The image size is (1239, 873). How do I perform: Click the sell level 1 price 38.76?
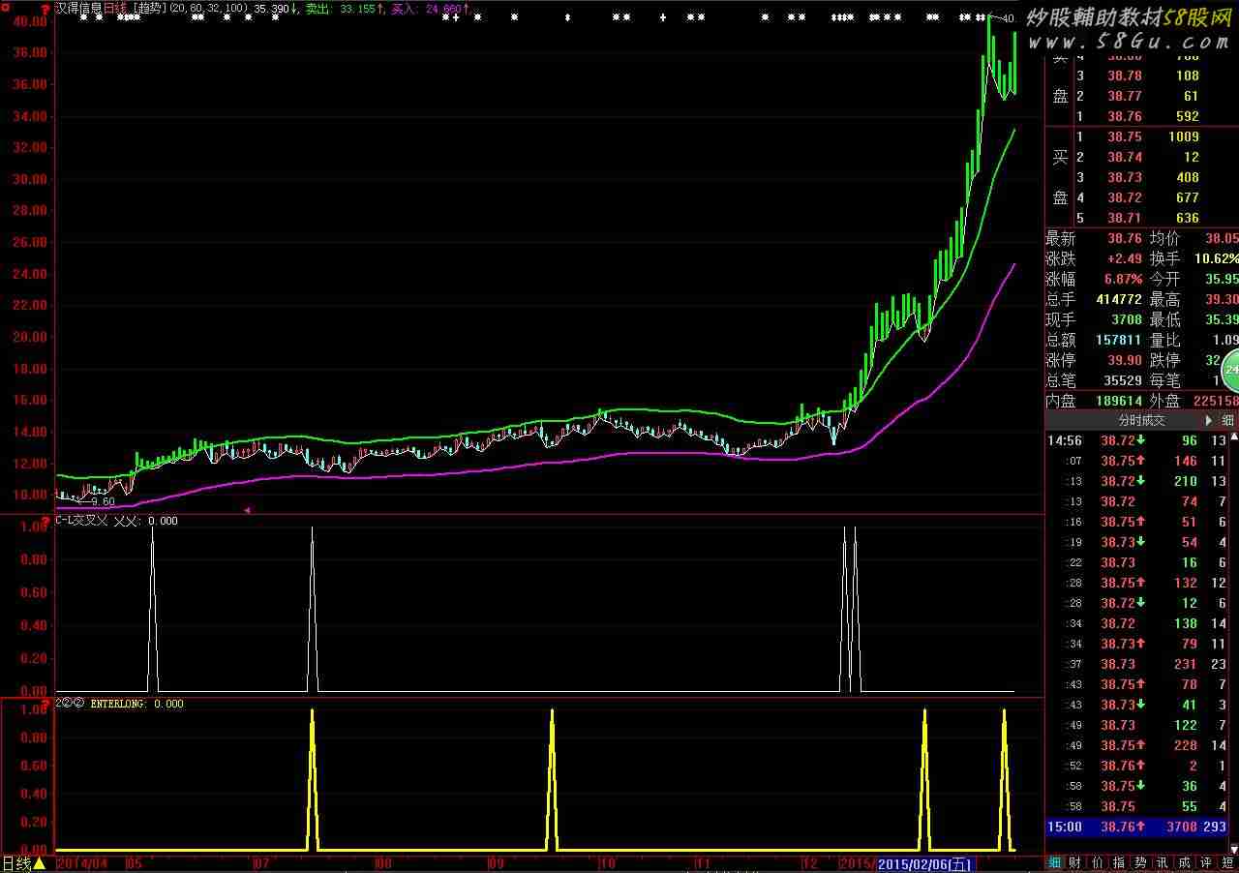[x=1125, y=116]
